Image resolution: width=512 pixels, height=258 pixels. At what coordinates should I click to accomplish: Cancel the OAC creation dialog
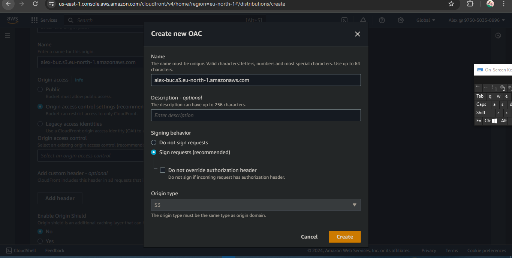(x=309, y=237)
